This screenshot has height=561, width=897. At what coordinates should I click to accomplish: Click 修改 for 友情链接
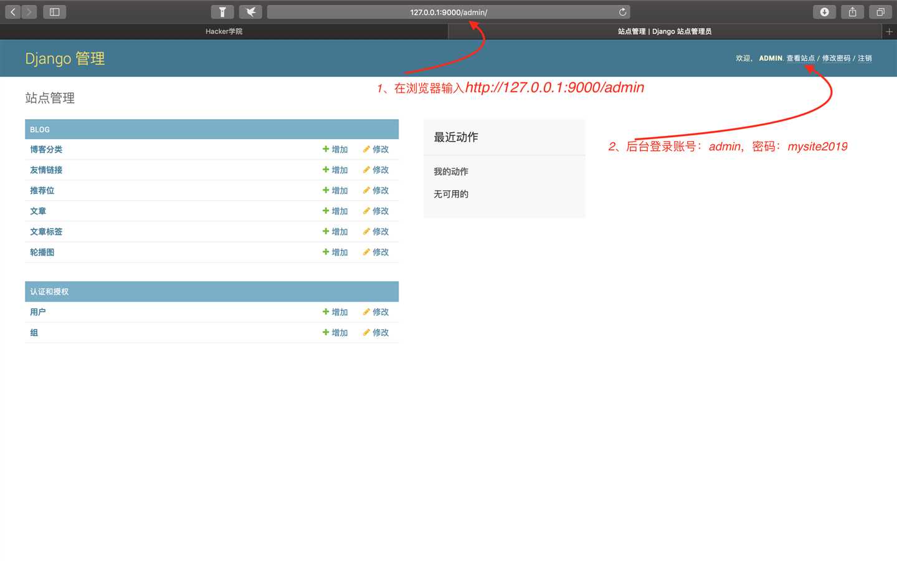pyautogui.click(x=376, y=170)
